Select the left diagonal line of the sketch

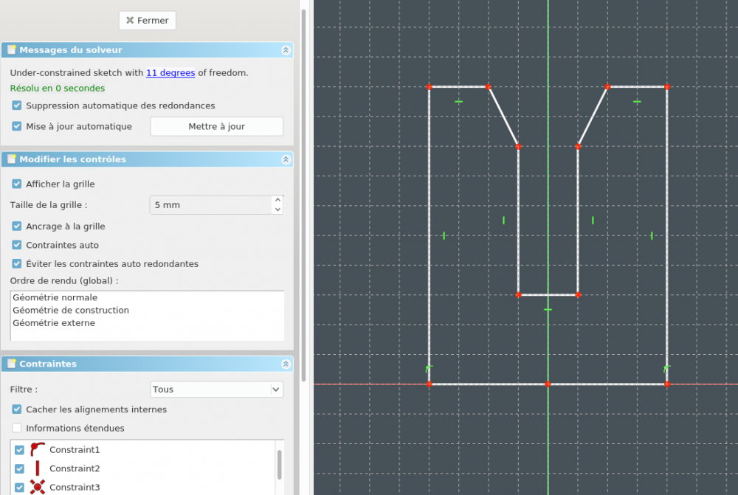click(503, 117)
